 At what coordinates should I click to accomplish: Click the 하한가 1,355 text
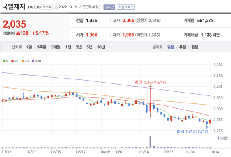pyautogui.click(x=148, y=35)
